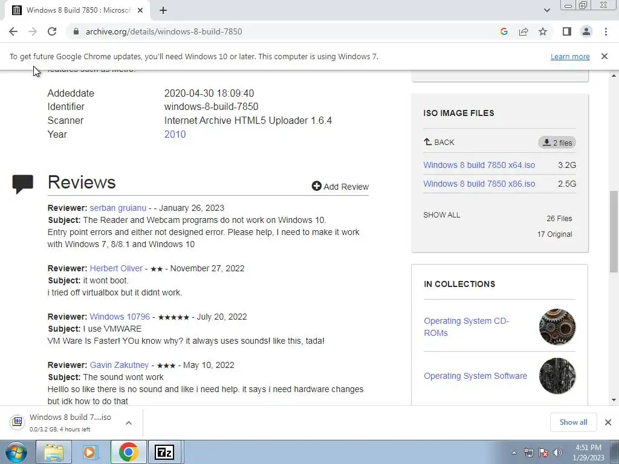The height and width of the screenshot is (464, 619).
Task: Expand the download item options chevron
Action: coord(129,423)
